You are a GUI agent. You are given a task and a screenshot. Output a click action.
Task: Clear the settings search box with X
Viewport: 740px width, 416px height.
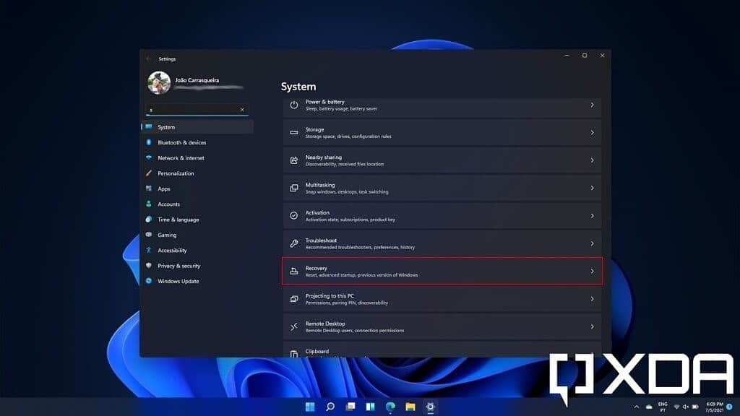coord(242,110)
